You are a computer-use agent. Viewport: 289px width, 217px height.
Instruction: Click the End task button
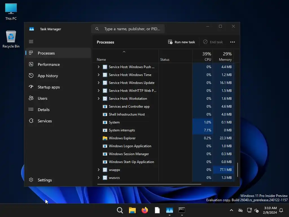point(213,42)
